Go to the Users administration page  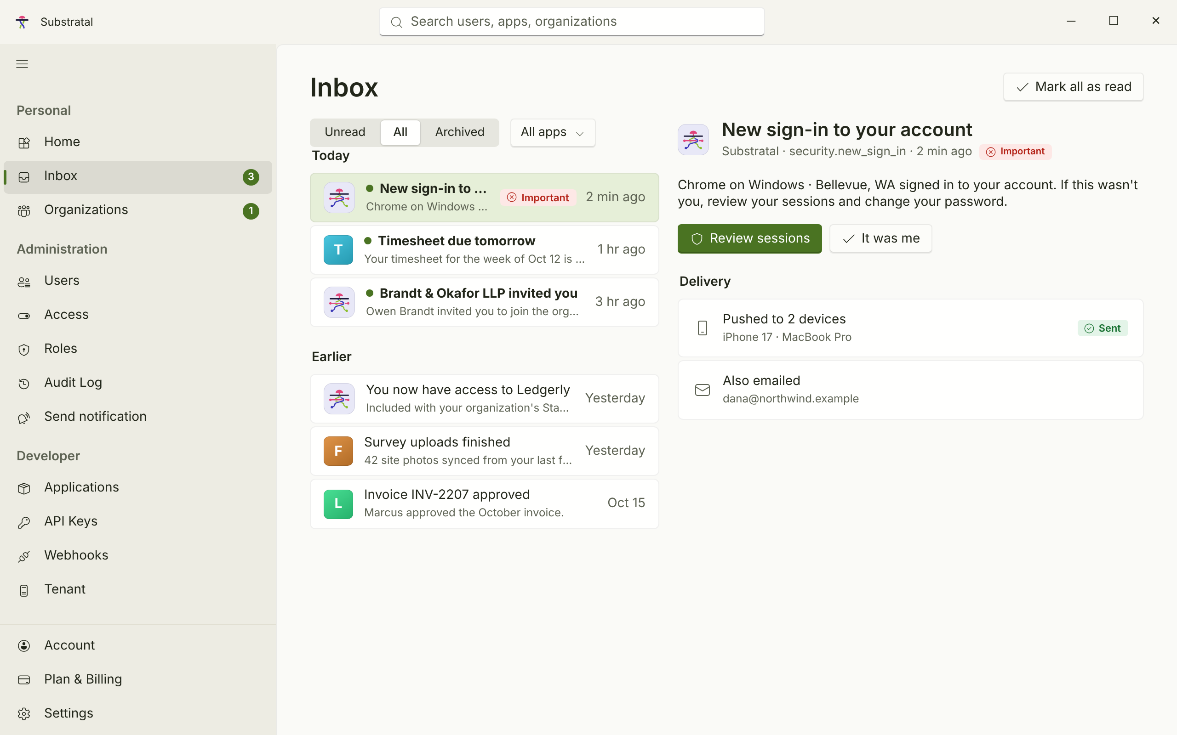(x=137, y=281)
